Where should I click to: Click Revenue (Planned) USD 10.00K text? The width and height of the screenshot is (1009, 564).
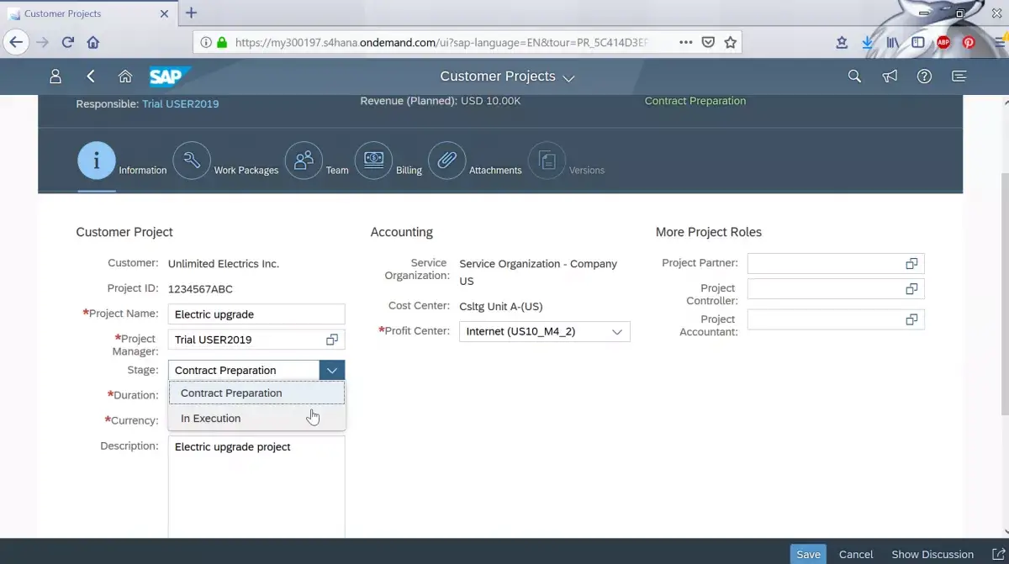click(441, 101)
